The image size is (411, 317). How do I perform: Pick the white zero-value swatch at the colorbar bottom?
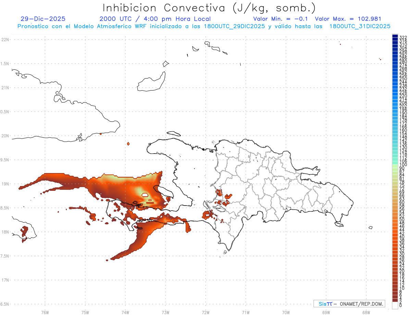(395, 306)
